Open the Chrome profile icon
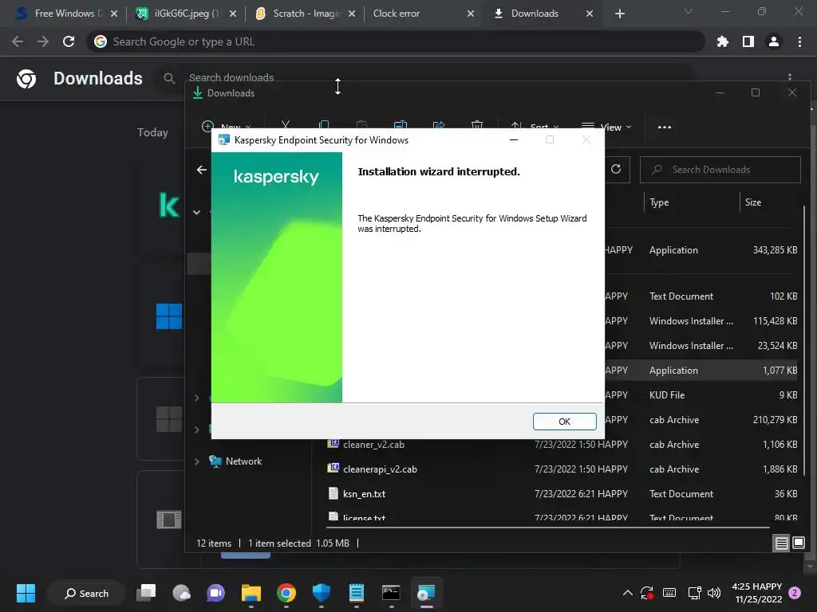The width and height of the screenshot is (817, 612). click(774, 41)
